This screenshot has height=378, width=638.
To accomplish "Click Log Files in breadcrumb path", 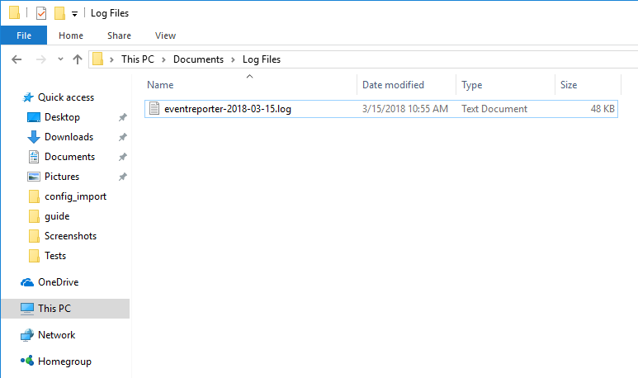I will (261, 59).
